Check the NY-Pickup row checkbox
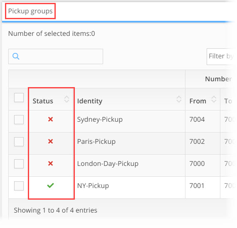This screenshot has width=237, height=228. tap(19, 186)
